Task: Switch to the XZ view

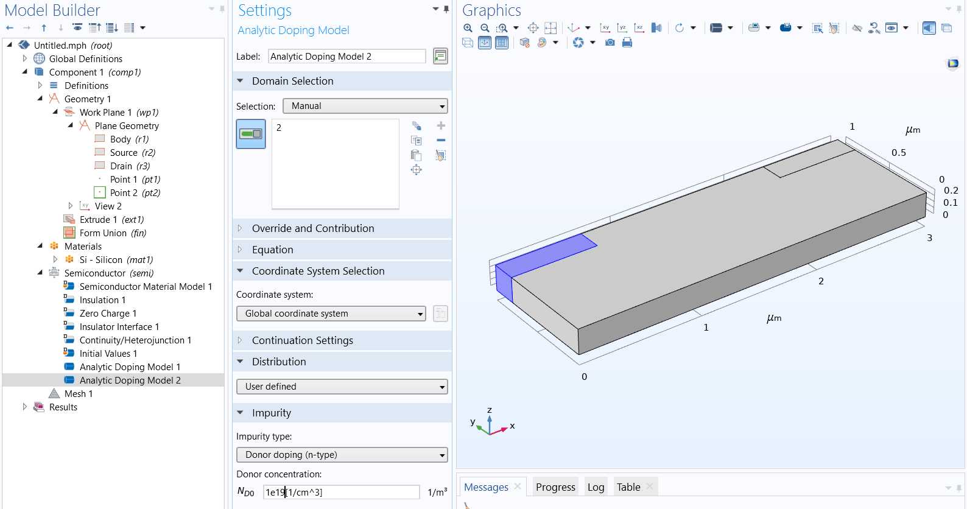Action: click(x=639, y=28)
